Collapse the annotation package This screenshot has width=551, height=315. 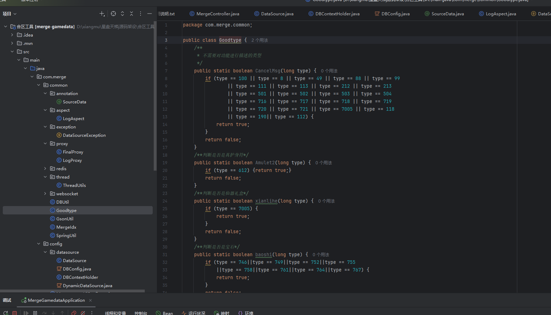pos(45,93)
